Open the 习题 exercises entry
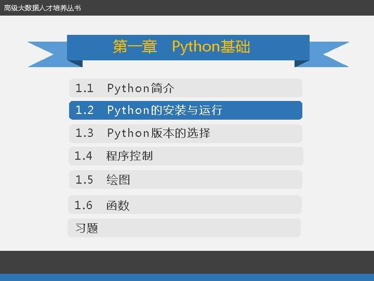The width and height of the screenshot is (374, 281). coord(184,228)
